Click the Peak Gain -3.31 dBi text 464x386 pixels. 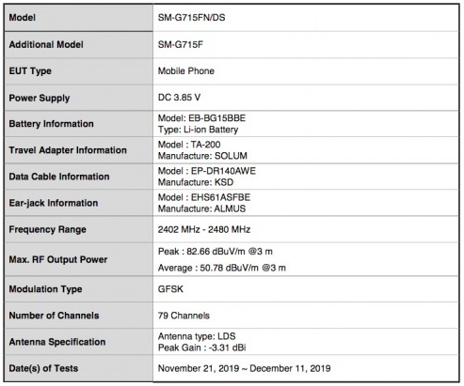click(201, 347)
